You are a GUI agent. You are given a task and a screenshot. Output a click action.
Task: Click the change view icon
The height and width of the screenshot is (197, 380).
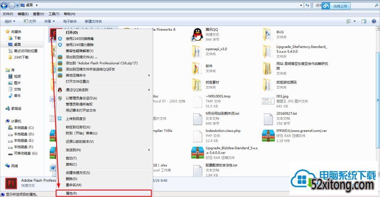point(348,21)
